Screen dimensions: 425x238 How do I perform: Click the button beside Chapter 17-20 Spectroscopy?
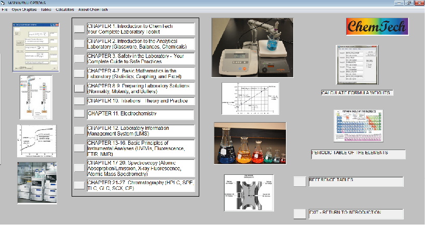pyautogui.click(x=79, y=168)
